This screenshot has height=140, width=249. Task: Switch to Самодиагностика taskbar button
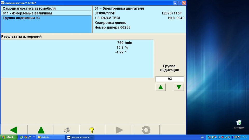[x=80, y=137]
